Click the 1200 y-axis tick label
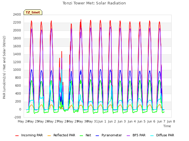Image resolution: width=189 pixels, height=141 pixels. point(17,62)
